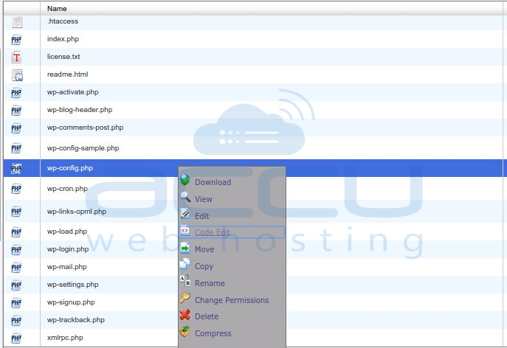Click the PHP icon beside wp-login.php
507x348 pixels.
[16, 250]
